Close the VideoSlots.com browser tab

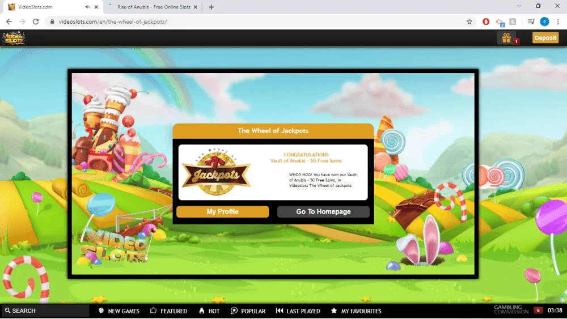coord(96,7)
